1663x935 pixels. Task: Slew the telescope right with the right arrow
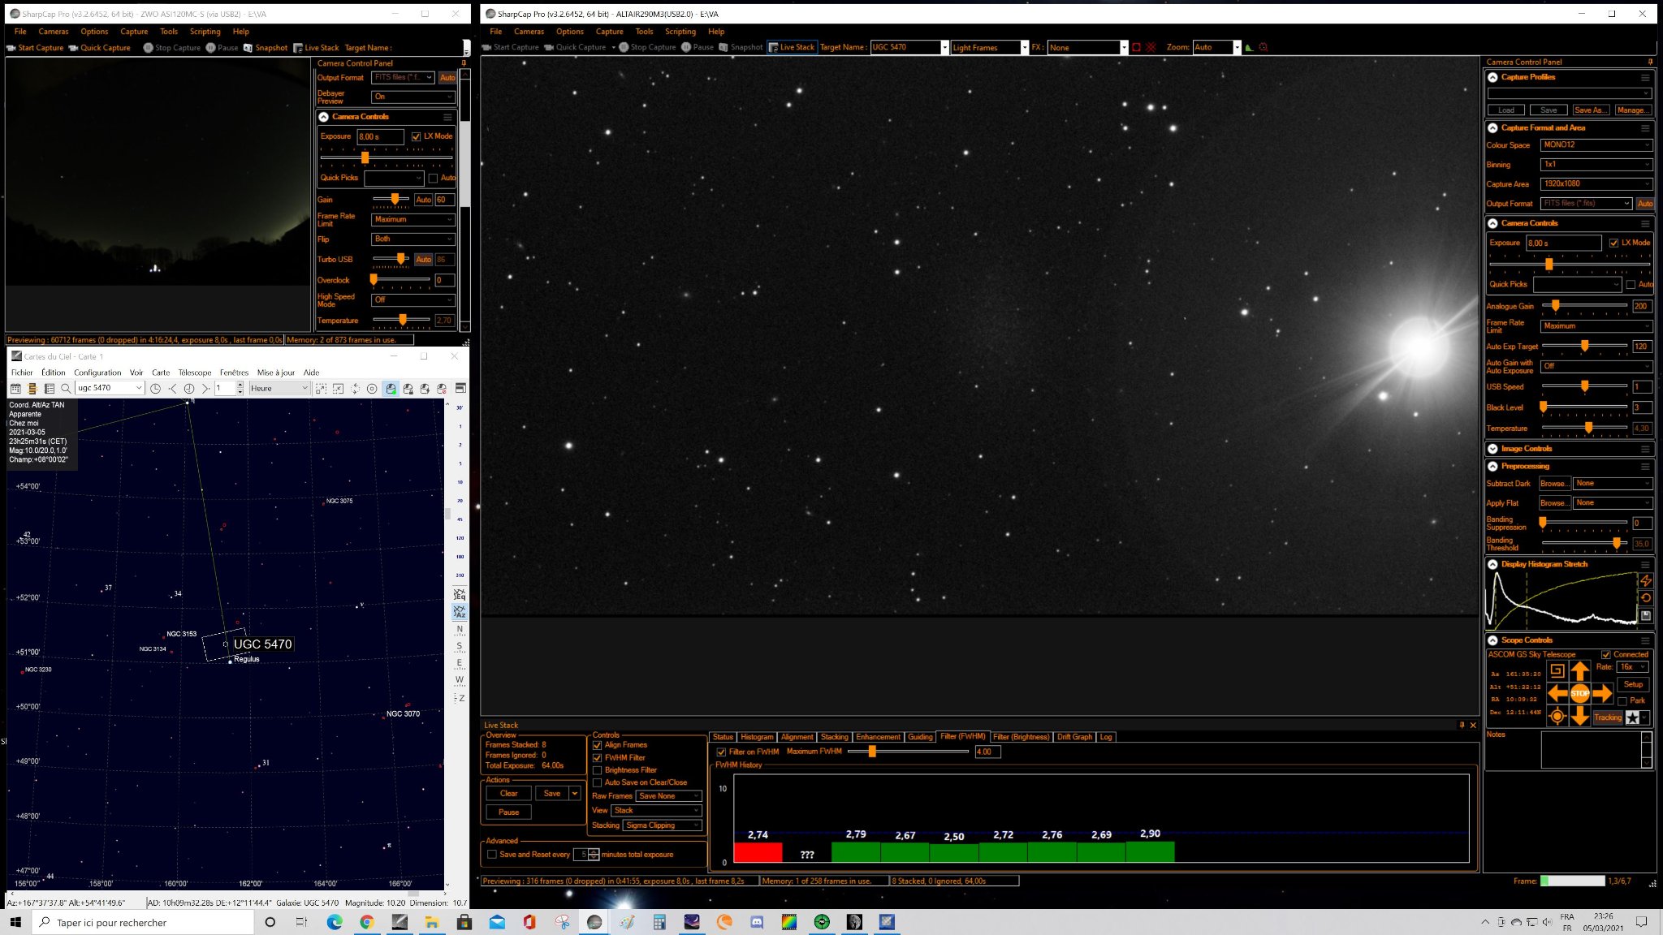(1601, 693)
